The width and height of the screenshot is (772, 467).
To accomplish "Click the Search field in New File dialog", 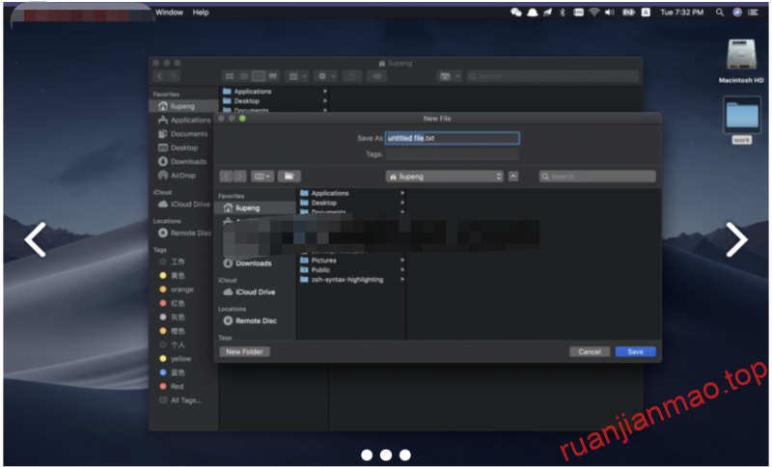I will [597, 177].
